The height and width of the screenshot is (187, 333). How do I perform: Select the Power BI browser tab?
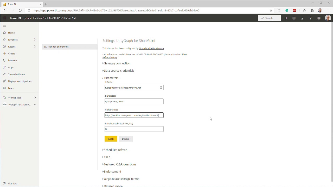pyautogui.click(x=22, y=4)
